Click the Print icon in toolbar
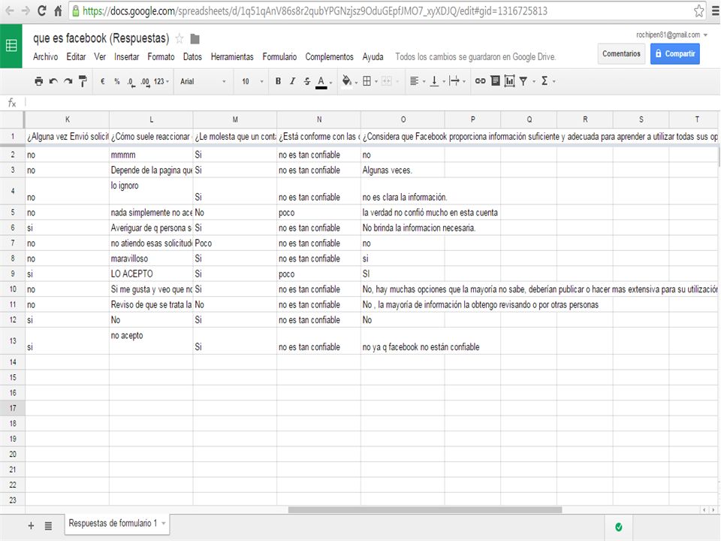The image size is (721, 541). pyautogui.click(x=38, y=81)
